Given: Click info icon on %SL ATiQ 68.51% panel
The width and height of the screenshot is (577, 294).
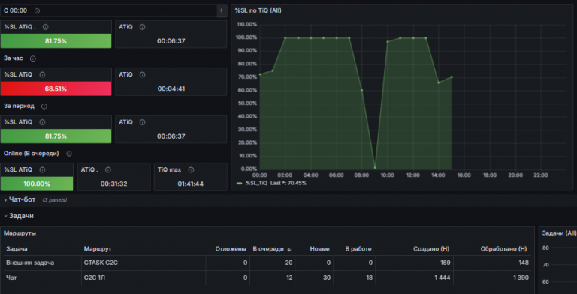Looking at the screenshot, I should pyautogui.click(x=42, y=74).
